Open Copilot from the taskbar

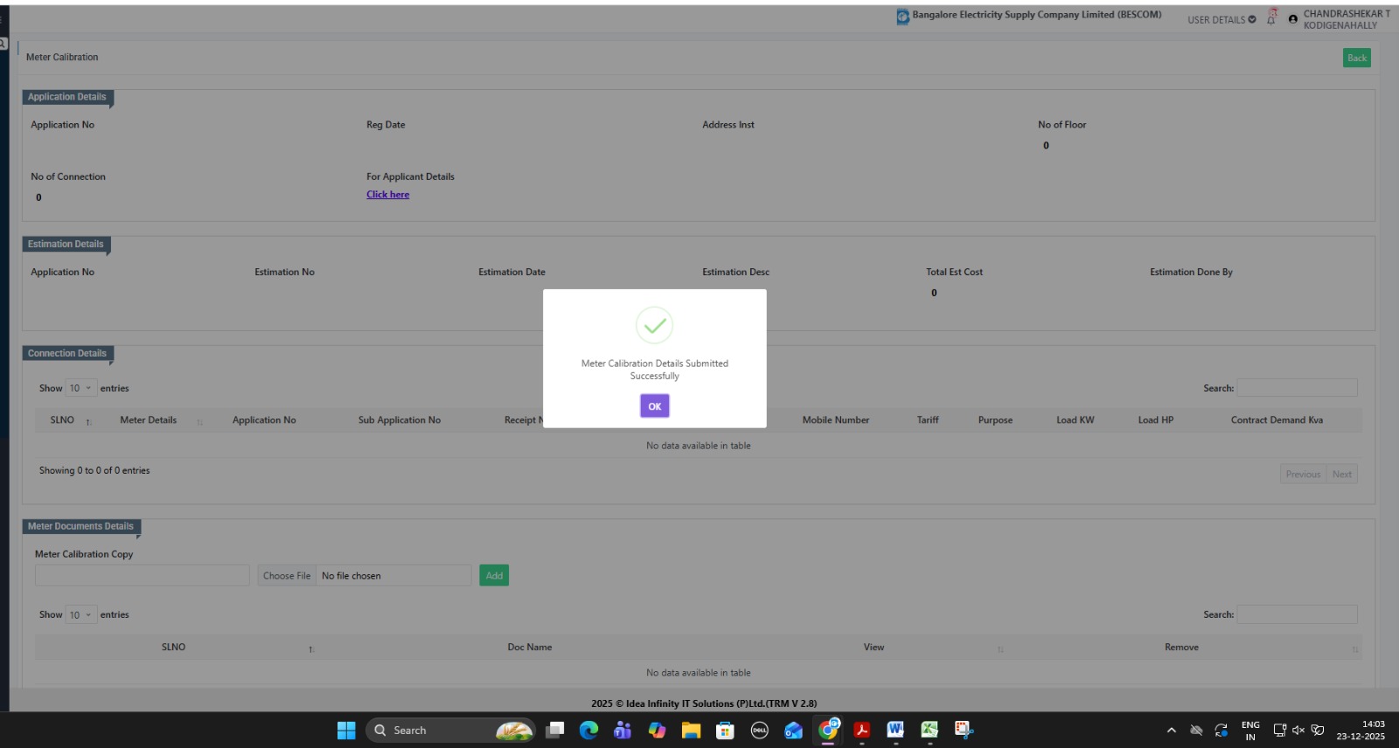657,731
